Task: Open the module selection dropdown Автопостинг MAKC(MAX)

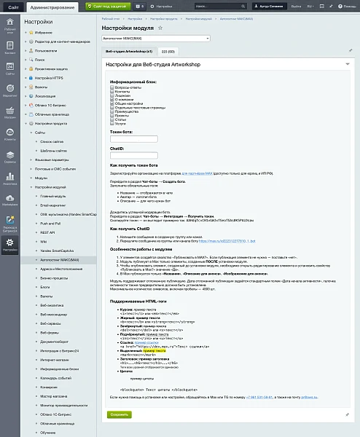Action: click(x=156, y=39)
